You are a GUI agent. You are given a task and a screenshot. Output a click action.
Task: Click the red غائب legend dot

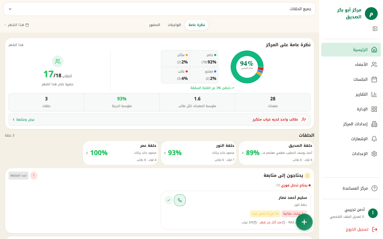tap(187, 72)
